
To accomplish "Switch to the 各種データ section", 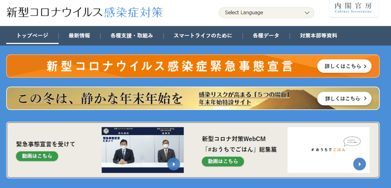I will click(266, 36).
